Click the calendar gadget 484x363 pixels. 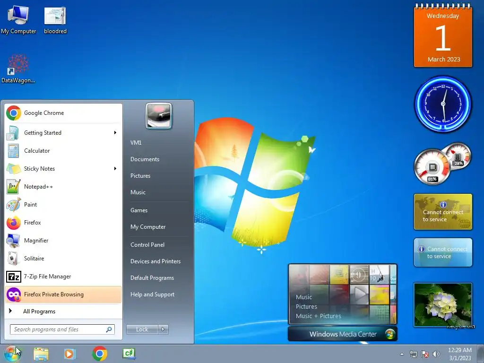click(443, 35)
